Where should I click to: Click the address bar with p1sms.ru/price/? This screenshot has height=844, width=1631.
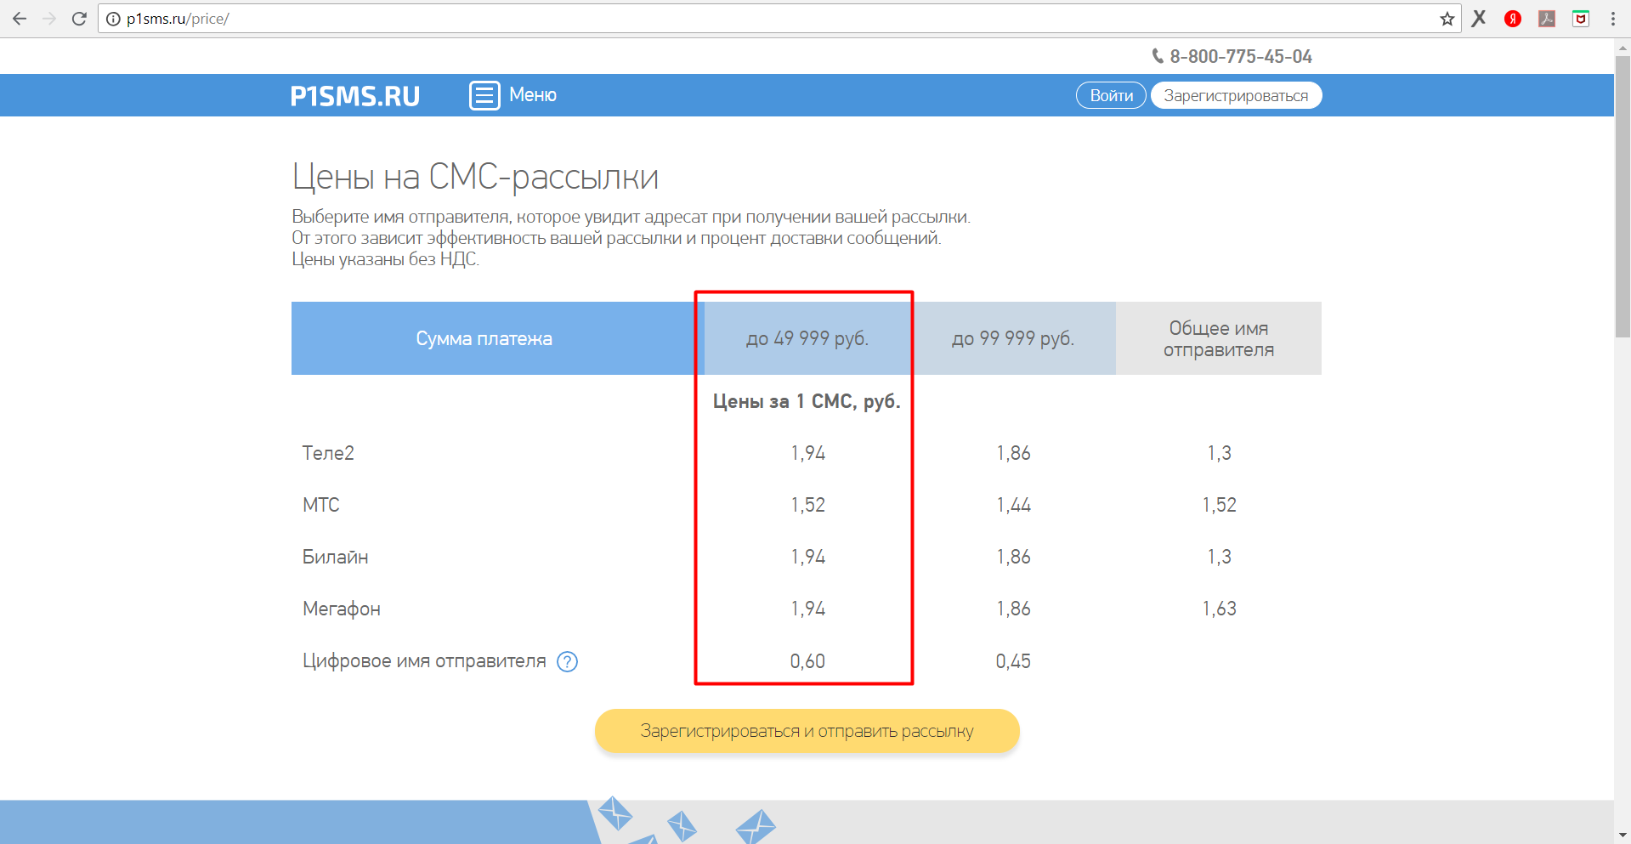coord(778,19)
